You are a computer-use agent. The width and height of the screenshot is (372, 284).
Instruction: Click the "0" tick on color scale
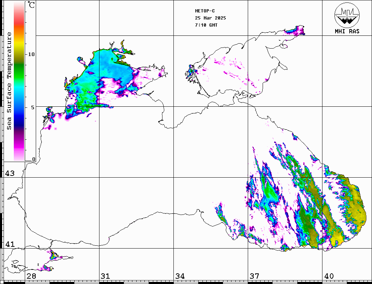[x=34, y=159]
